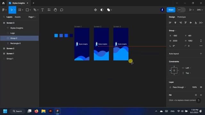Screen dimensions: 205x115
Task: Open the Group type dropdown
Action: (x=173, y=31)
